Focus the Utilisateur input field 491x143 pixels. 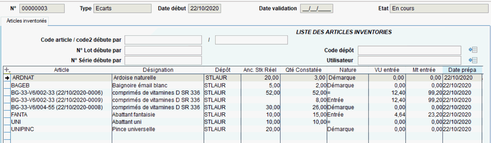[x=409, y=60]
